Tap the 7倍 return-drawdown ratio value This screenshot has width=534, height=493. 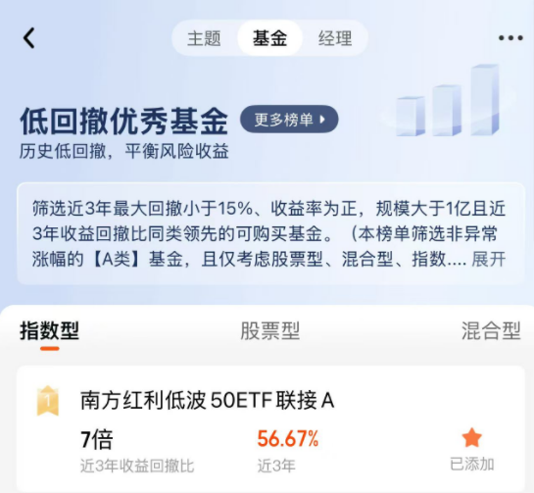[x=97, y=439]
